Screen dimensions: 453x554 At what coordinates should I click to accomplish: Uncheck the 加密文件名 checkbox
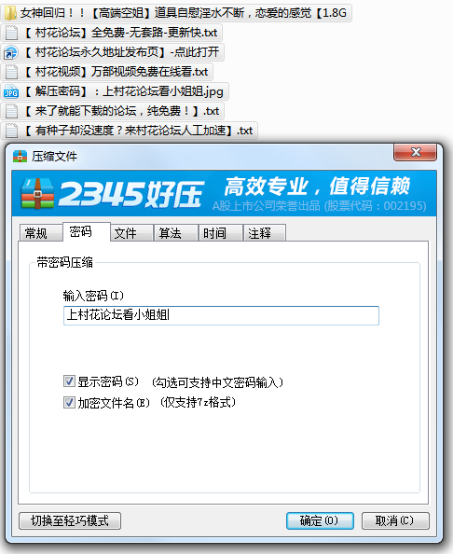point(69,402)
